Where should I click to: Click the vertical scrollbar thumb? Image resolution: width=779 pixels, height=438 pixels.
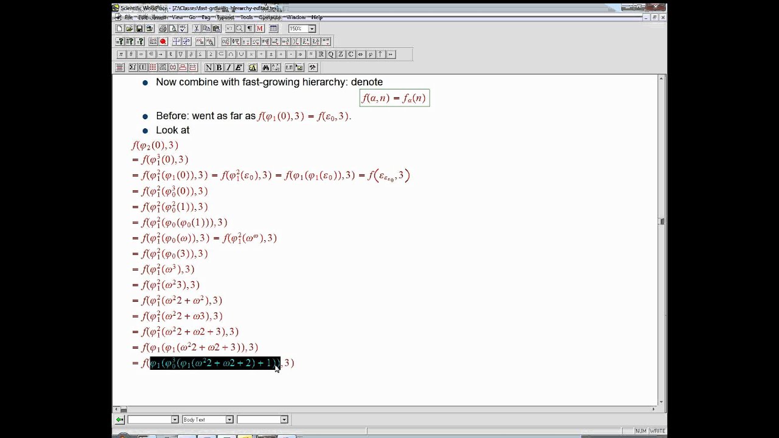pyautogui.click(x=662, y=221)
